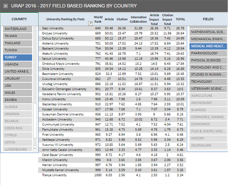228x185 pixels.
Task: Select TAIWAN country filter
Action: [x=17, y=36]
